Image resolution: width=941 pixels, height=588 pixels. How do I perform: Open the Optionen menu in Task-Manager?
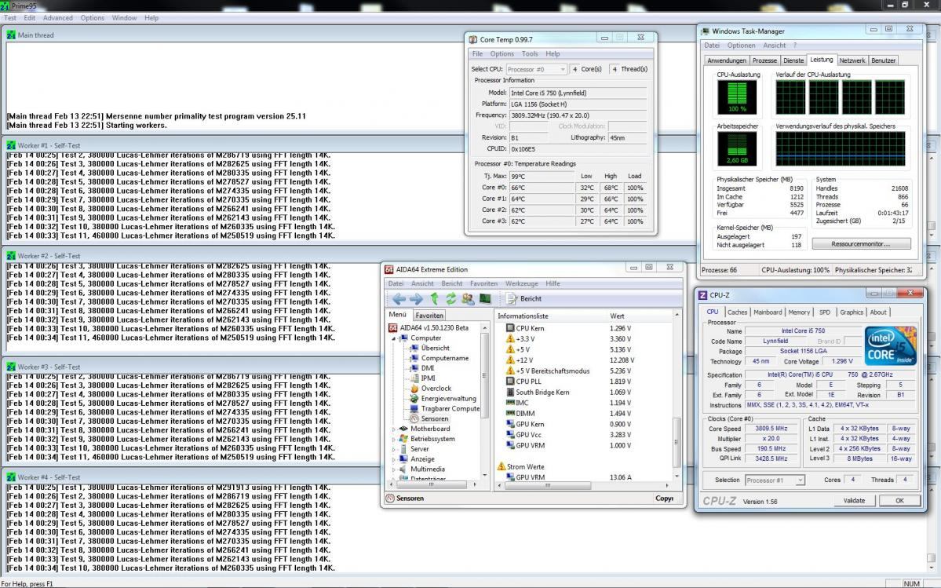click(741, 45)
